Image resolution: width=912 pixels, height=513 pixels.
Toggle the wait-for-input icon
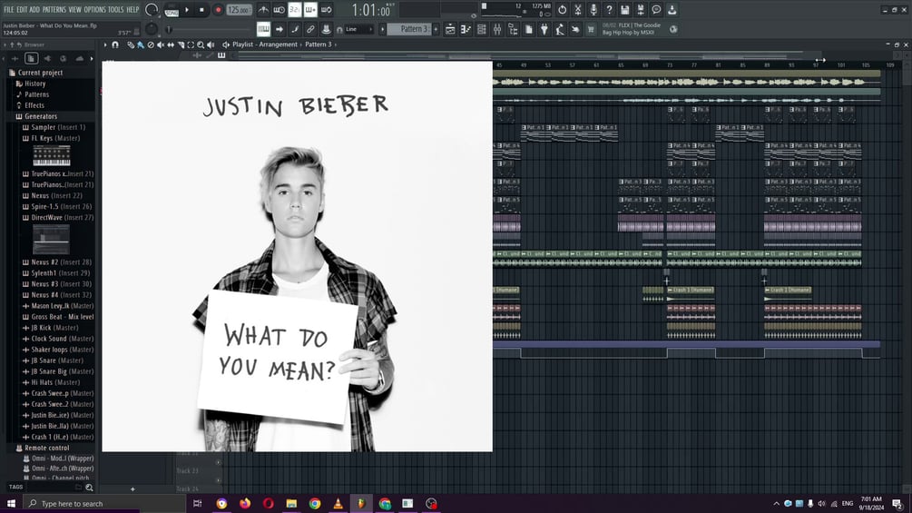(279, 10)
